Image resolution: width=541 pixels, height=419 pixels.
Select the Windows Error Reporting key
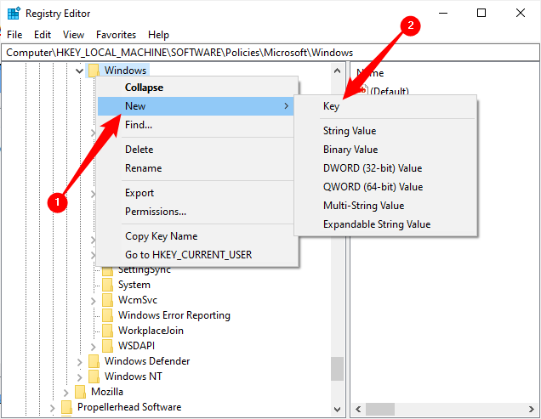pos(174,315)
